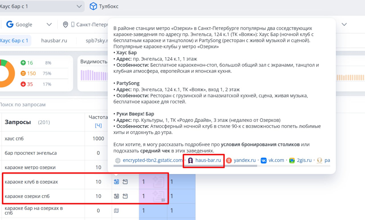Click purple position cell for караоке озерки спб
Image resolution: width=365 pixels, height=220 pixels.
153,196
